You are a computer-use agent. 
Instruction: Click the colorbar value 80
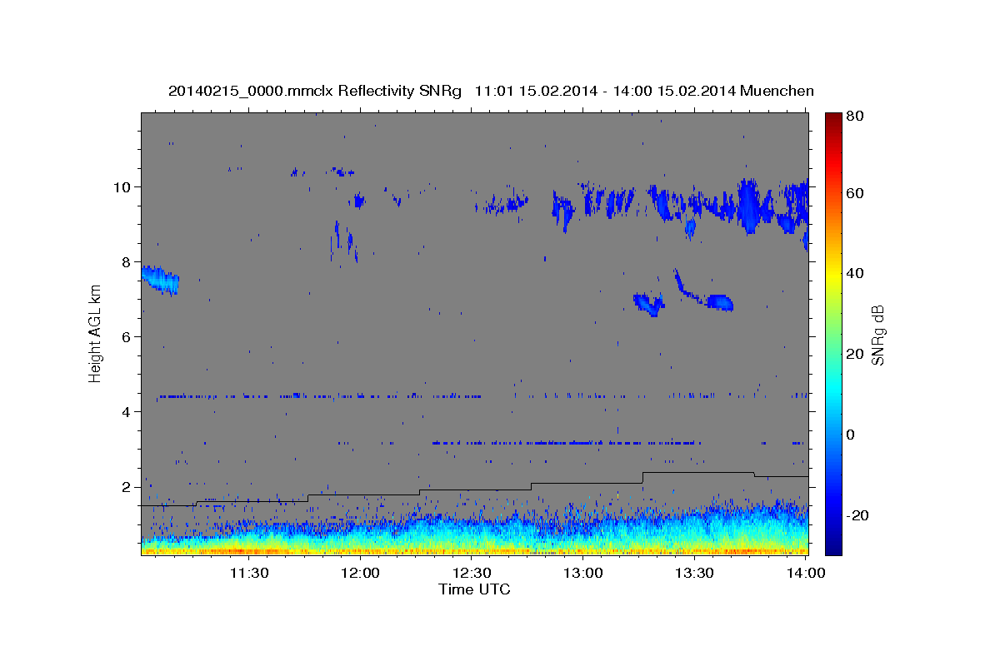pos(857,117)
